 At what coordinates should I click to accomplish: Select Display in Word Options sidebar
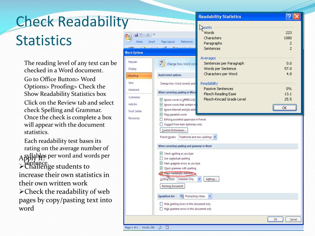coord(139,69)
